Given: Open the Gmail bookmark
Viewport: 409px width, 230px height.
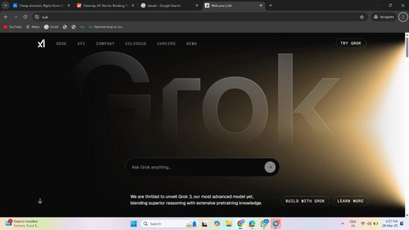Looking at the screenshot, I should click(51, 27).
